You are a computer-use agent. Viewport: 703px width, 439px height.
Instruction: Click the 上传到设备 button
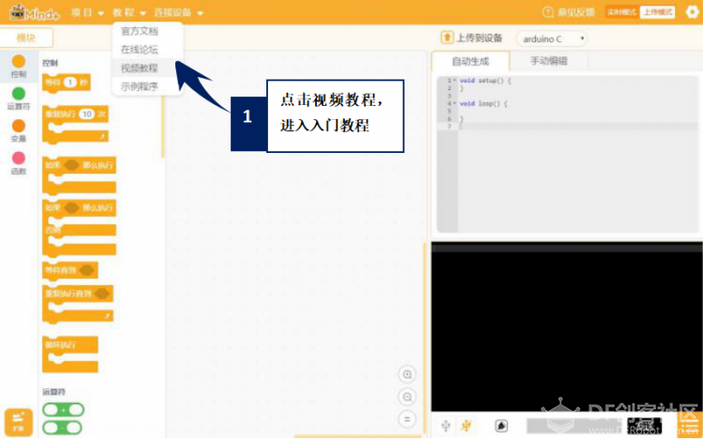click(x=471, y=38)
